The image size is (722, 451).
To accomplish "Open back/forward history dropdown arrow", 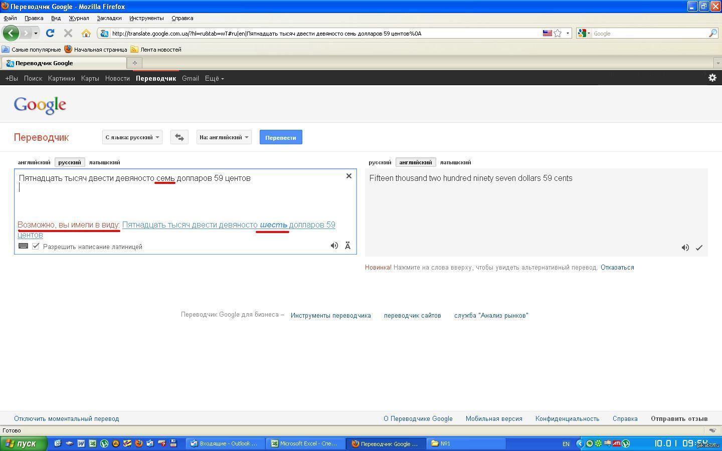I will click(x=36, y=34).
